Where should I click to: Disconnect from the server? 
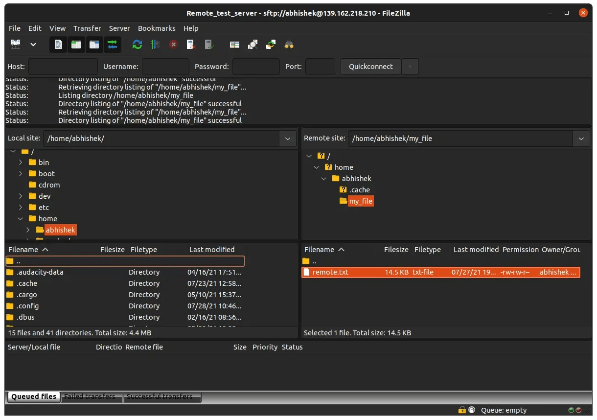pyautogui.click(x=191, y=45)
